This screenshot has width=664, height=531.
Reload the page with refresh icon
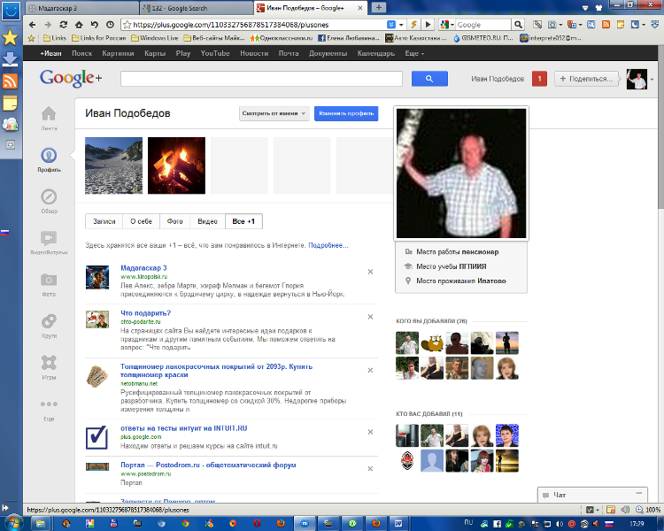click(64, 25)
